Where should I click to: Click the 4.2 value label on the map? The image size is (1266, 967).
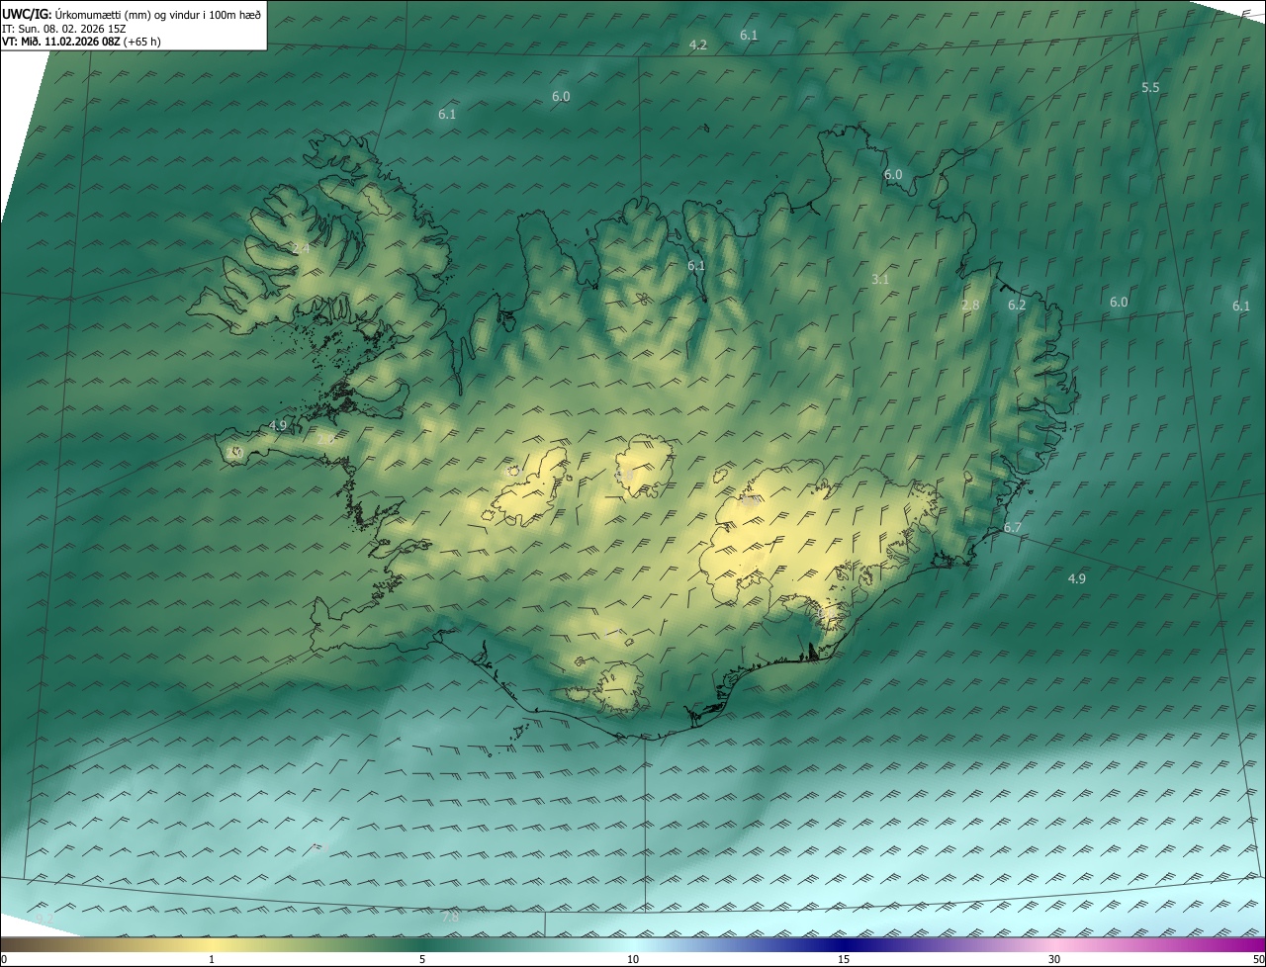pos(698,45)
